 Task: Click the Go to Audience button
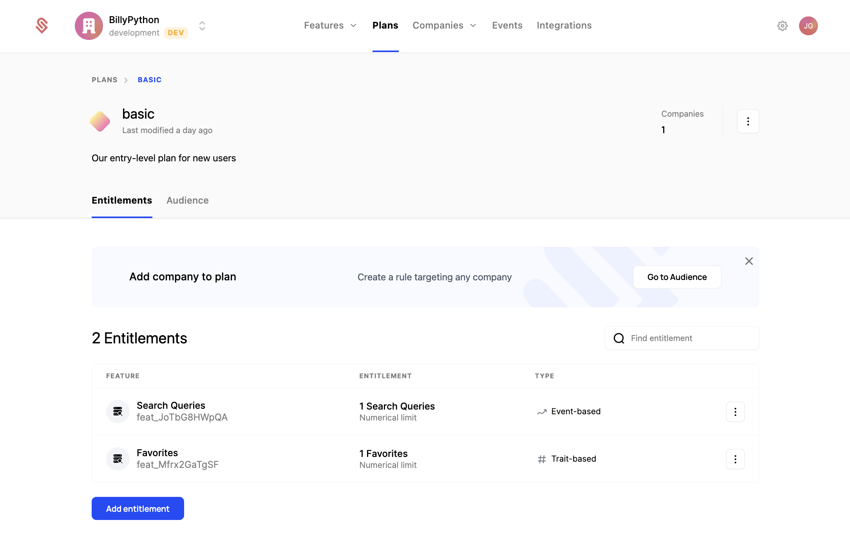click(676, 277)
